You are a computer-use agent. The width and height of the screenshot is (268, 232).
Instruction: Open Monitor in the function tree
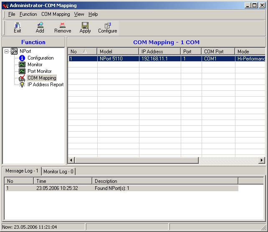point(35,65)
